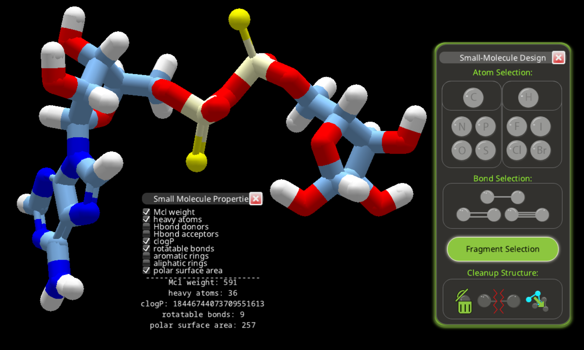Choose the Sulfur (S) atom
Image resolution: width=584 pixels, height=350 pixels.
click(486, 150)
